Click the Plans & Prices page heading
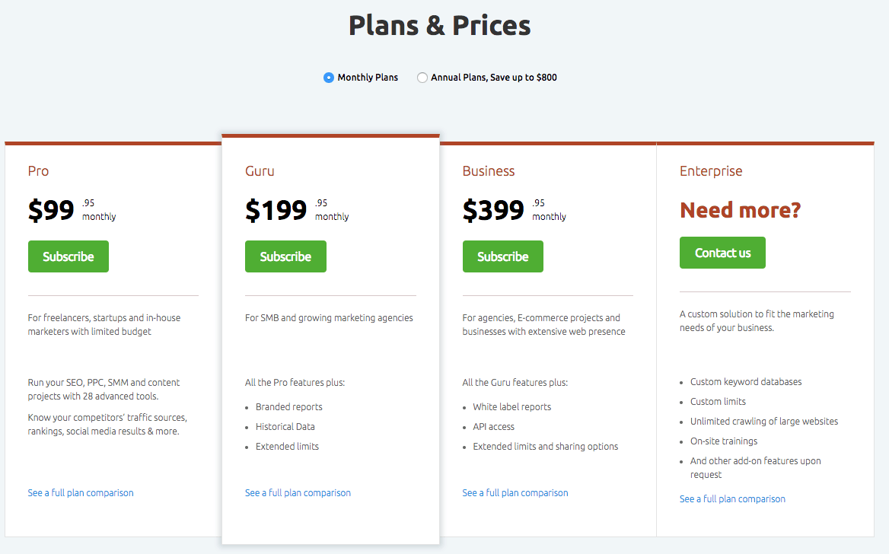 [x=440, y=26]
